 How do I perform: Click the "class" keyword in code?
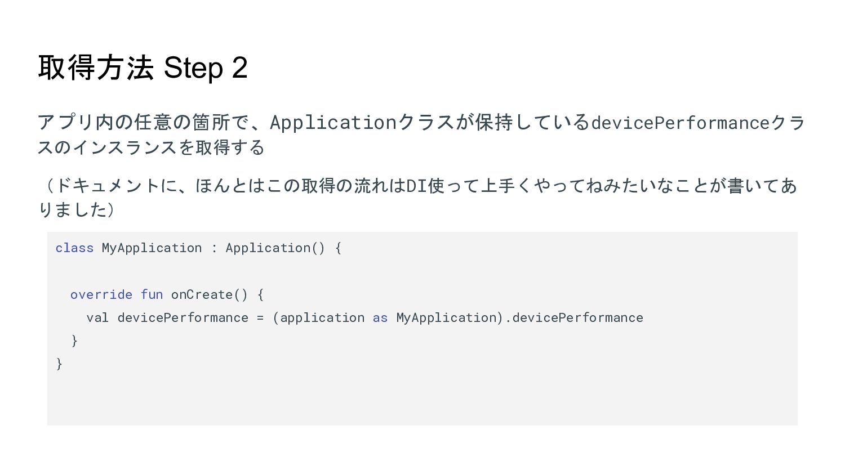[x=74, y=248]
